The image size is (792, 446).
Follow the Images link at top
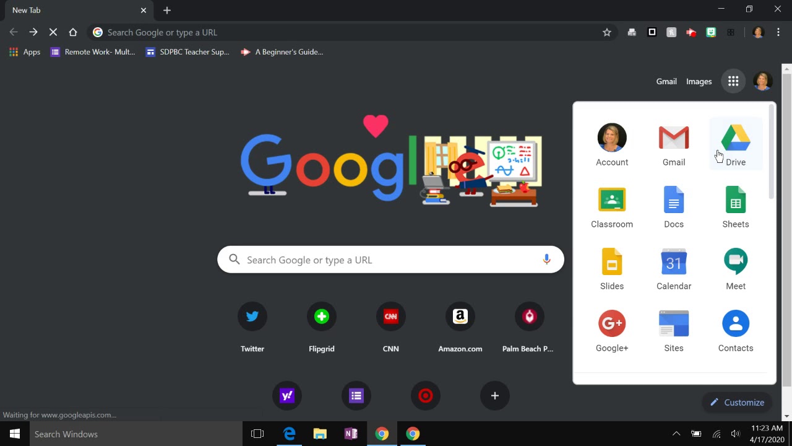[699, 81]
